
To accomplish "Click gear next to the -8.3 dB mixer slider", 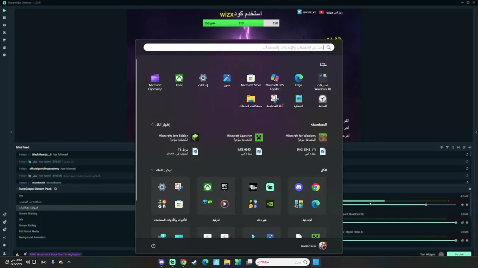I will click(467, 205).
